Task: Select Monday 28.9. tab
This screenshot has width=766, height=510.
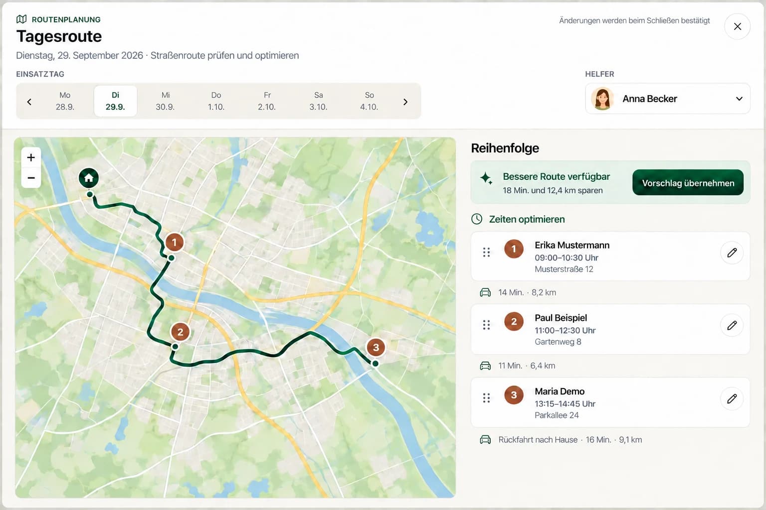Action: click(x=65, y=101)
